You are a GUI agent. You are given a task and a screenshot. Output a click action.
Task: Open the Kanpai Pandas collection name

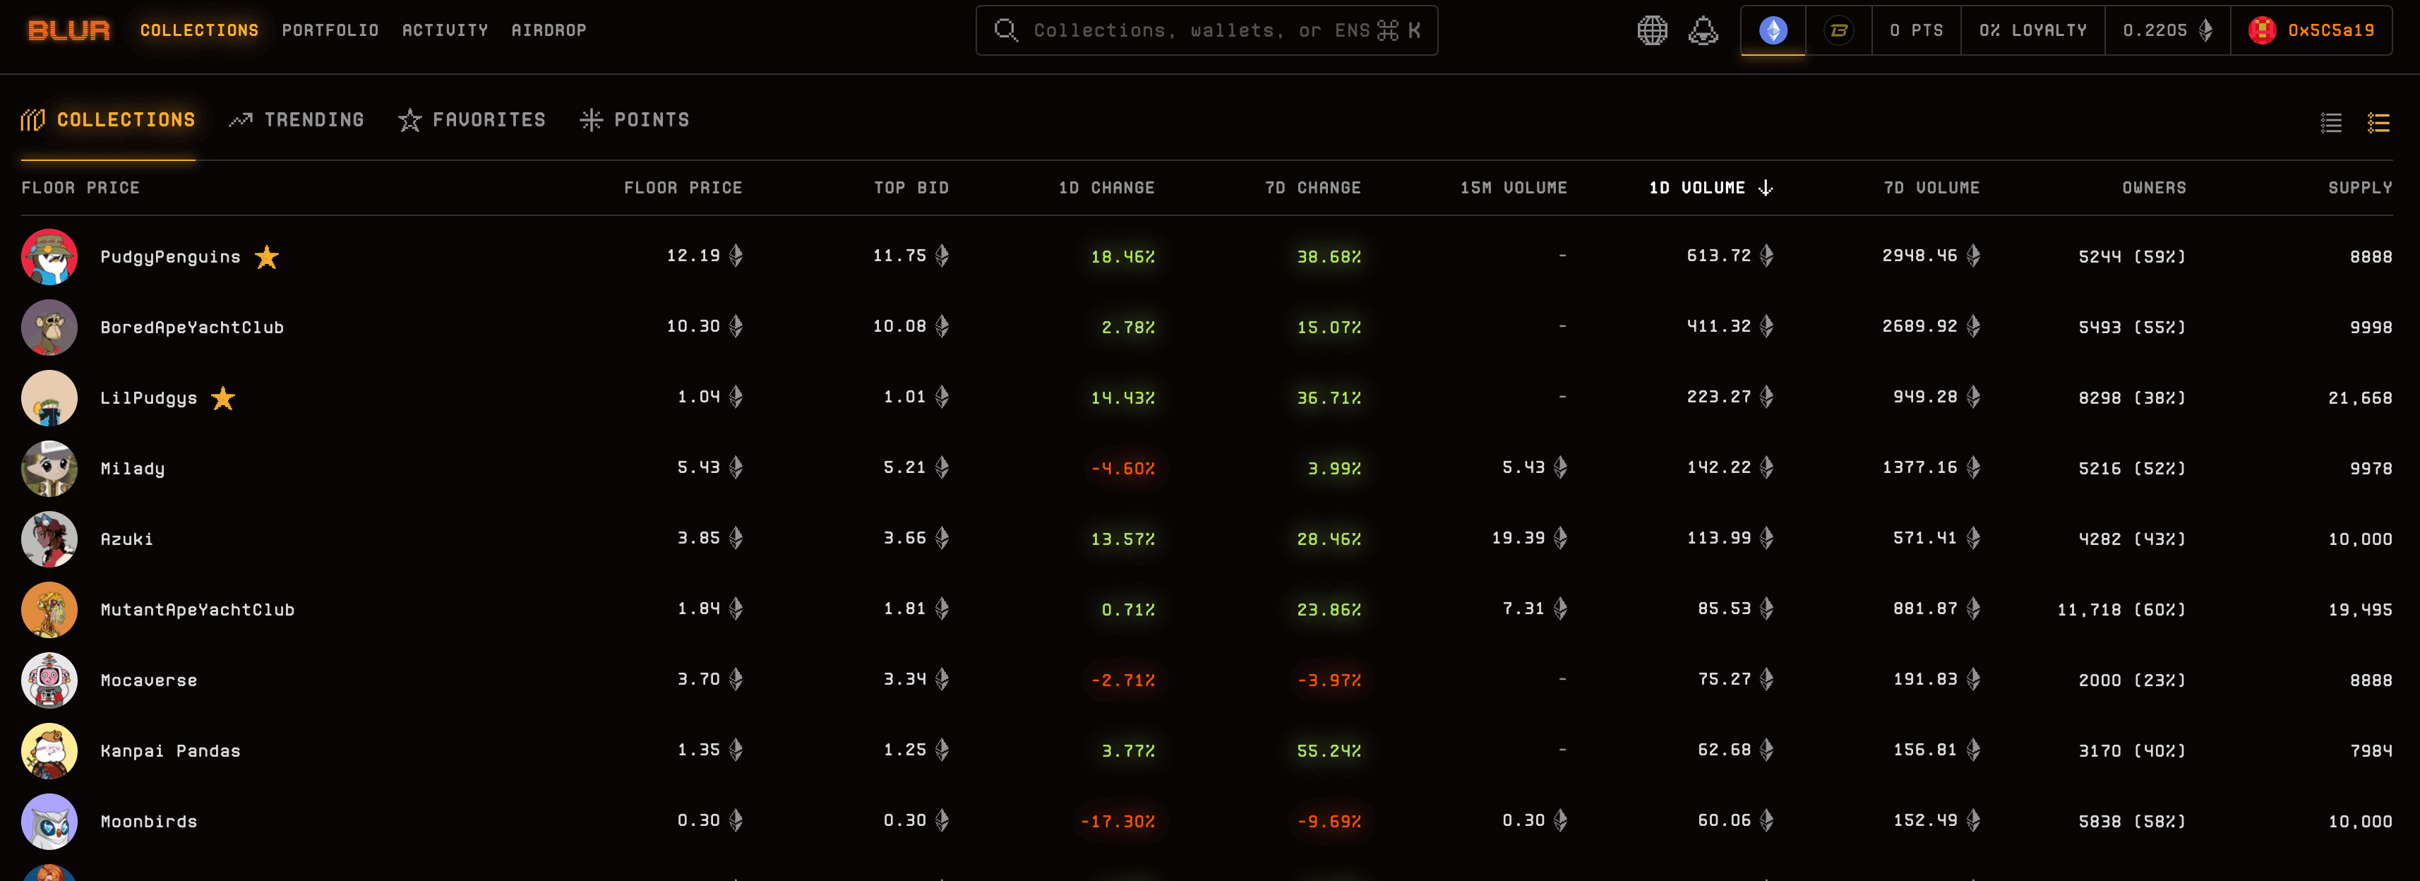coord(170,750)
